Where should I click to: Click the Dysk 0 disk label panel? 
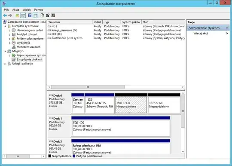(59, 103)
